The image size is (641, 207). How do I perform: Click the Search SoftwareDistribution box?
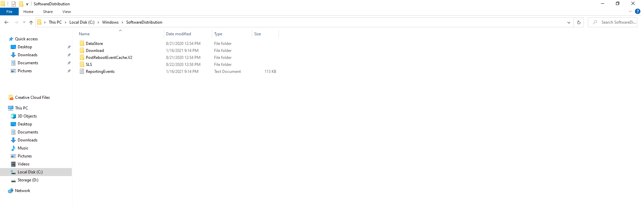[613, 22]
